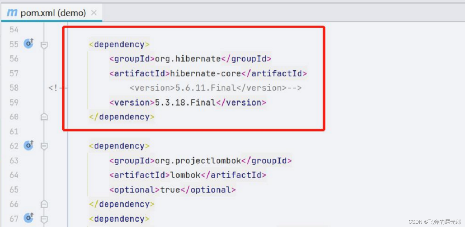Click line number 54 in the gutter
465x227 pixels.
[x=14, y=30]
